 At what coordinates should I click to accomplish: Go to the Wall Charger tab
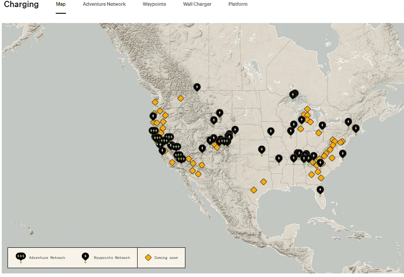(x=197, y=4)
